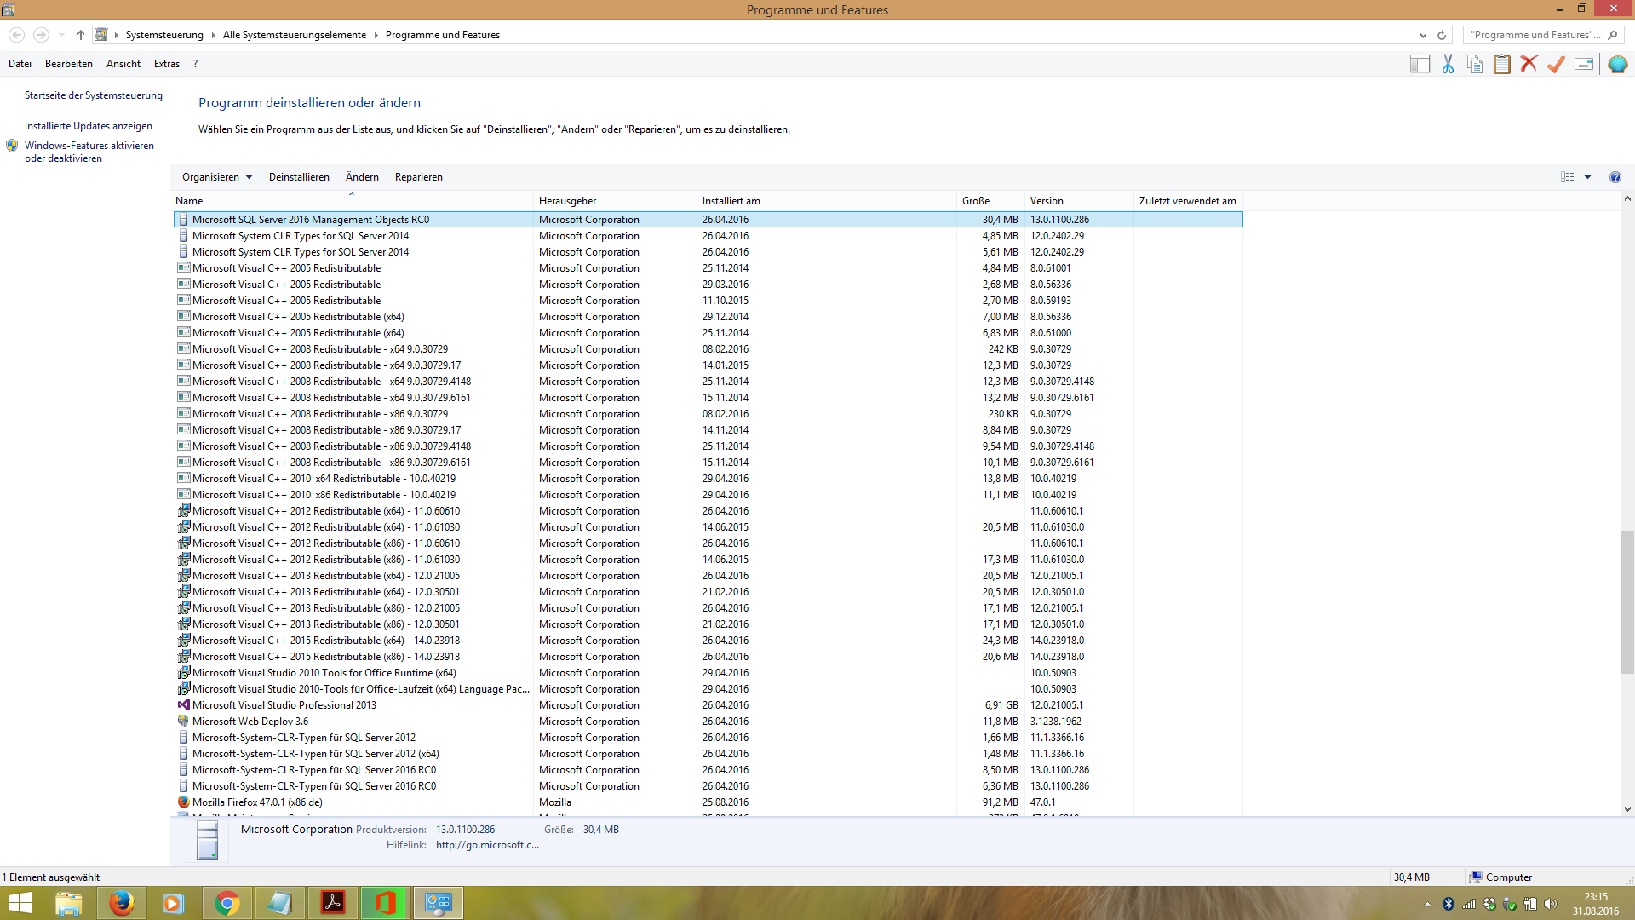Screen dimensions: 1635x920
Task: Click the red X Delete icon
Action: [x=1529, y=64]
